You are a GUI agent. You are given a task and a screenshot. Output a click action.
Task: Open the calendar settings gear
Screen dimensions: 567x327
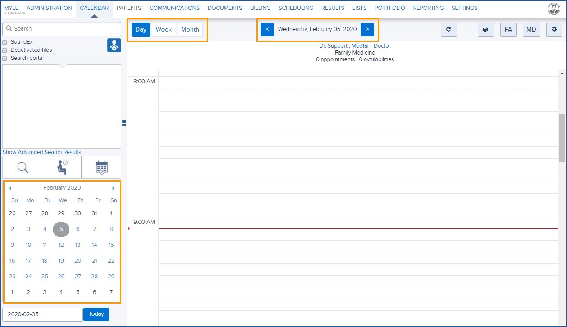554,29
